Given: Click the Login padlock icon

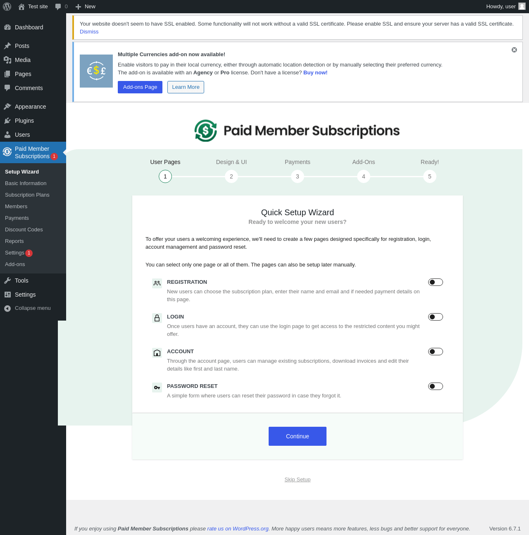Looking at the screenshot, I should point(157,318).
